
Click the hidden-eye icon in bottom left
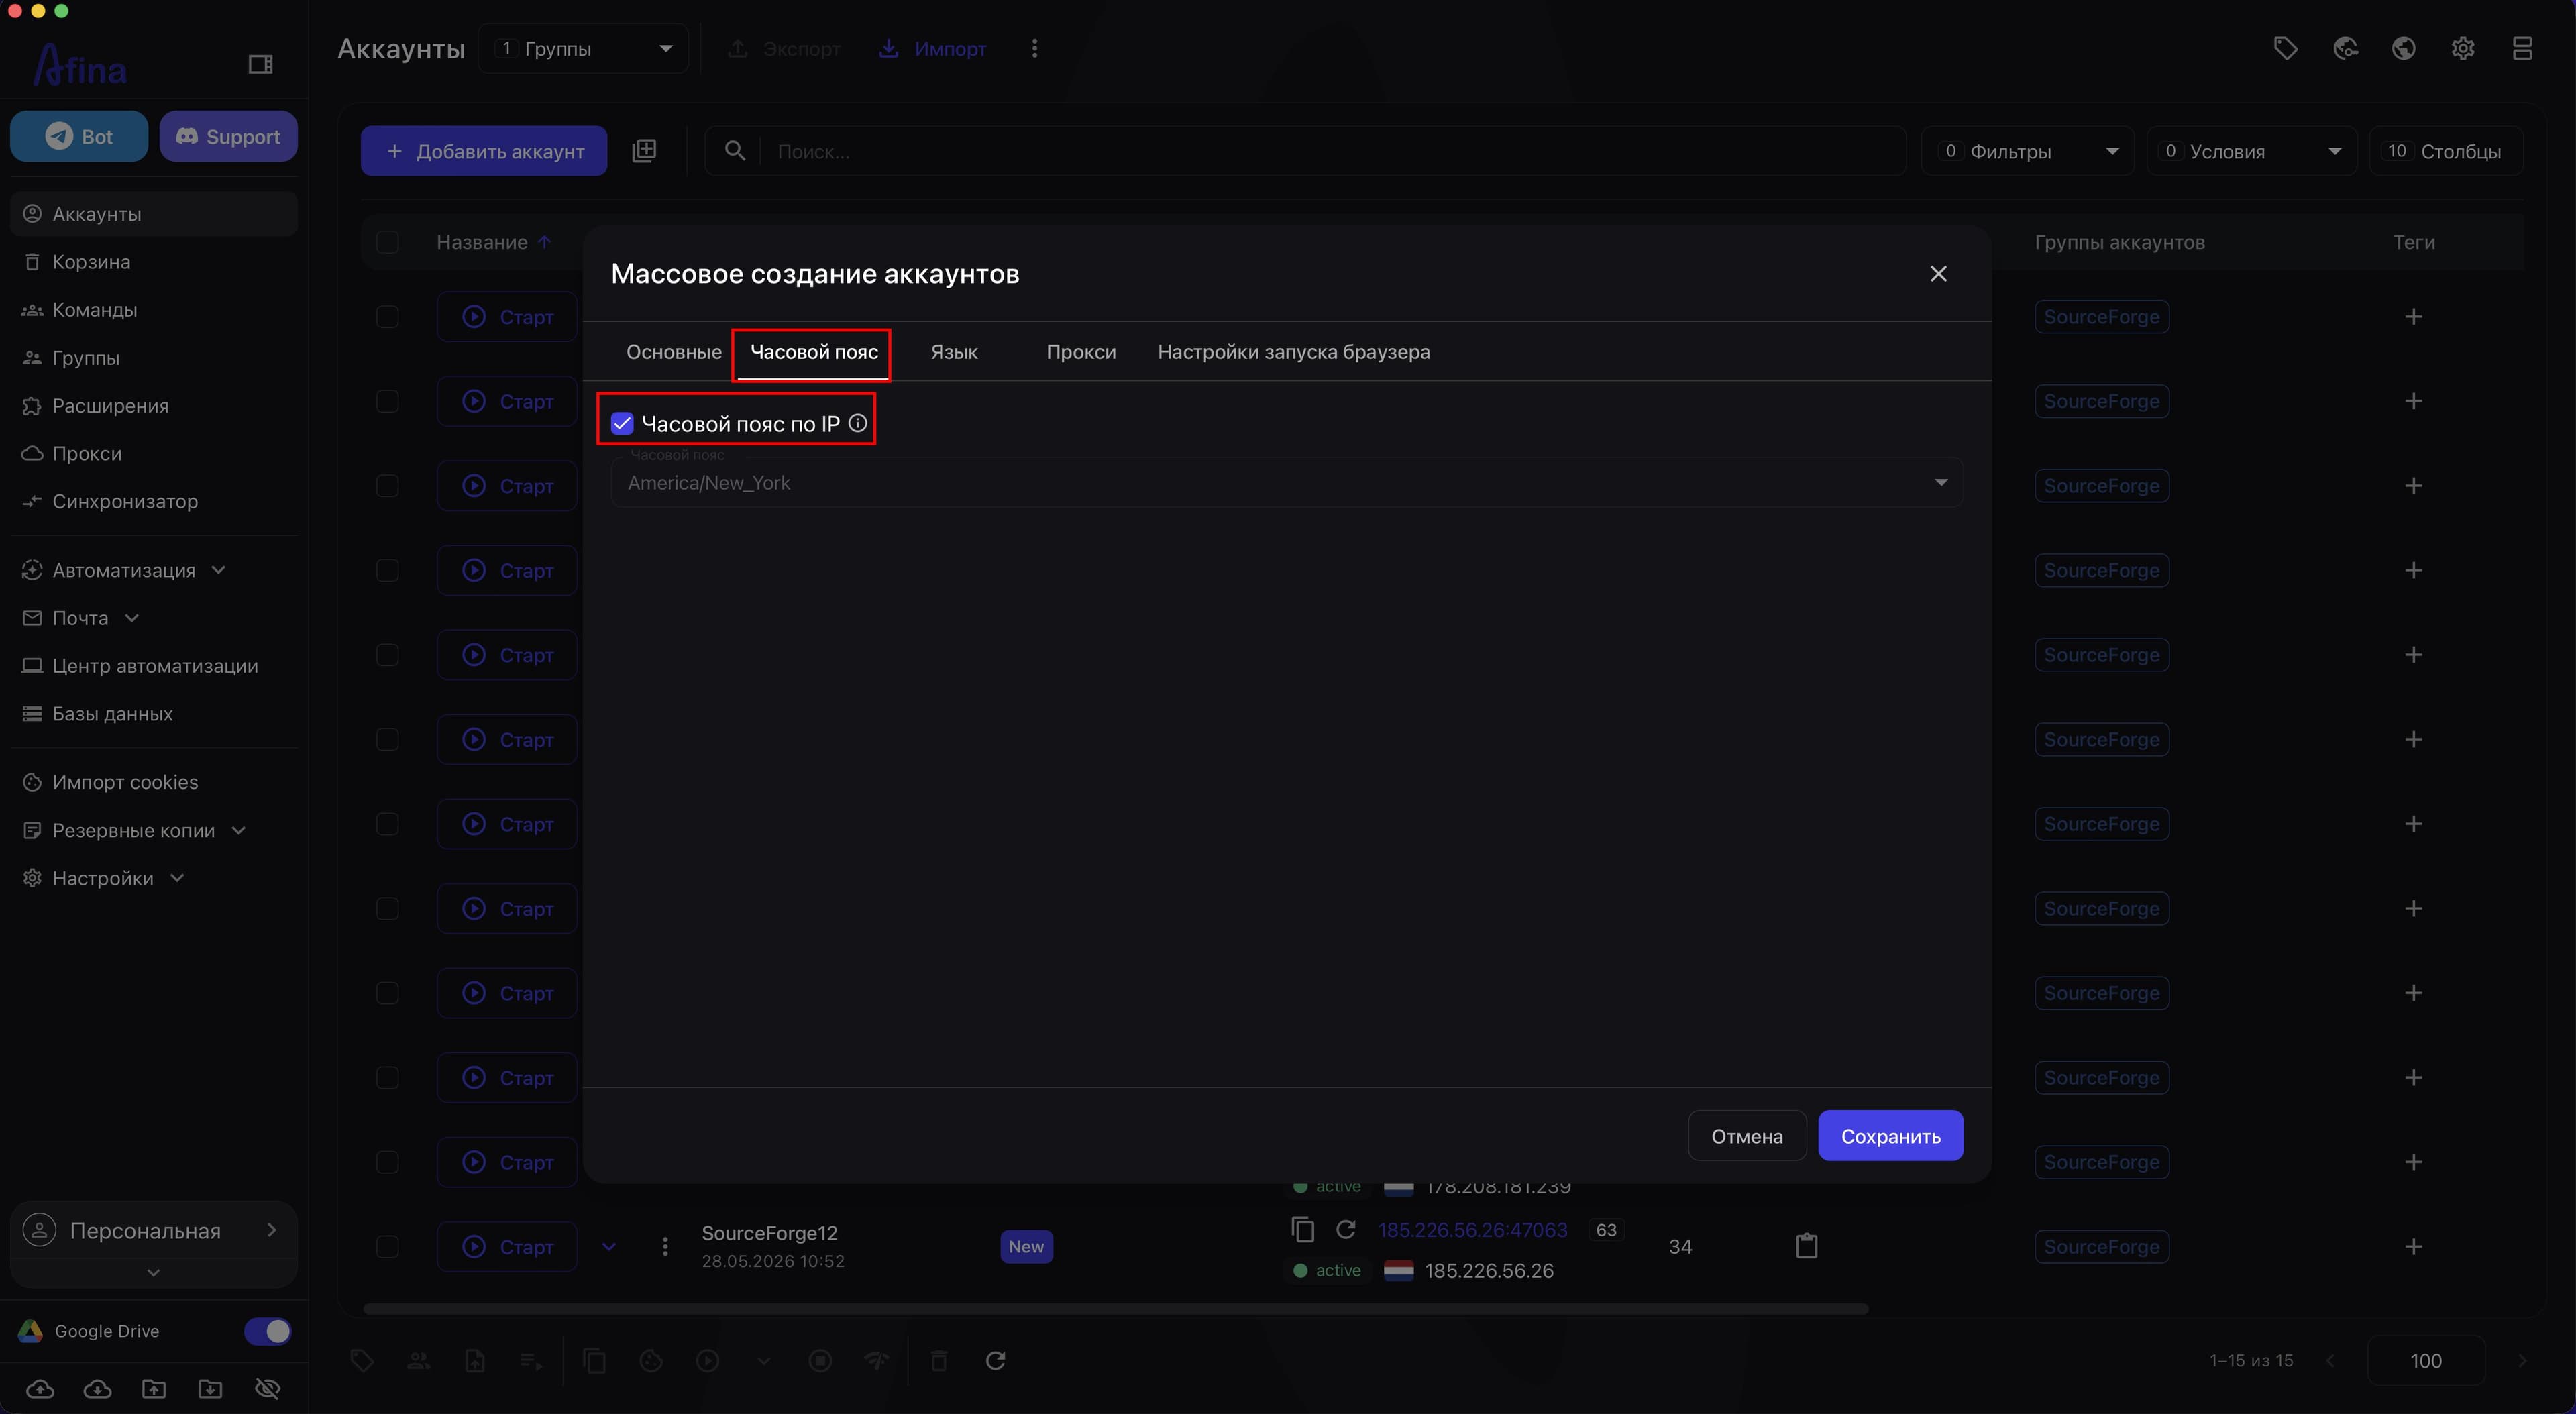[x=267, y=1388]
